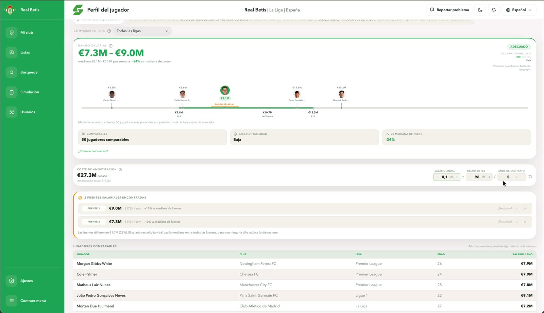Viewport: 544px width, 313px height.
Task: Click the help icon next to Comparar en liga
Action: 109,31
